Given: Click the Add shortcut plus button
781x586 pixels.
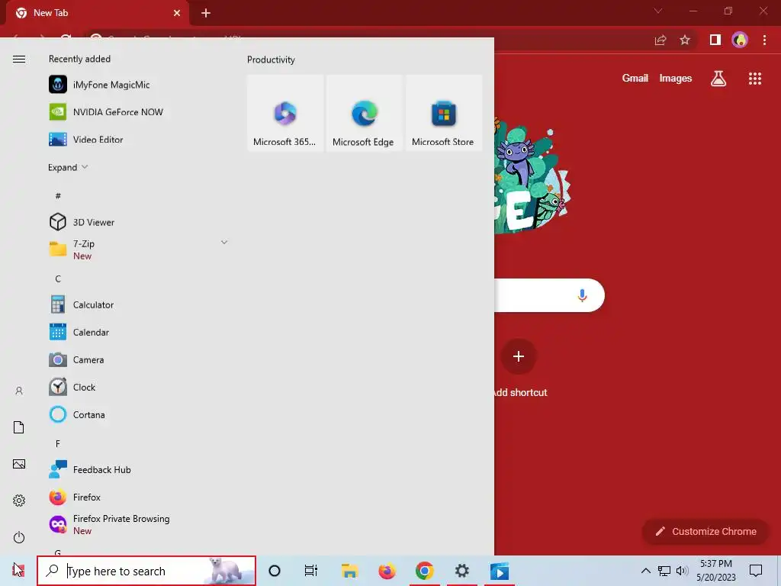Looking at the screenshot, I should [519, 356].
